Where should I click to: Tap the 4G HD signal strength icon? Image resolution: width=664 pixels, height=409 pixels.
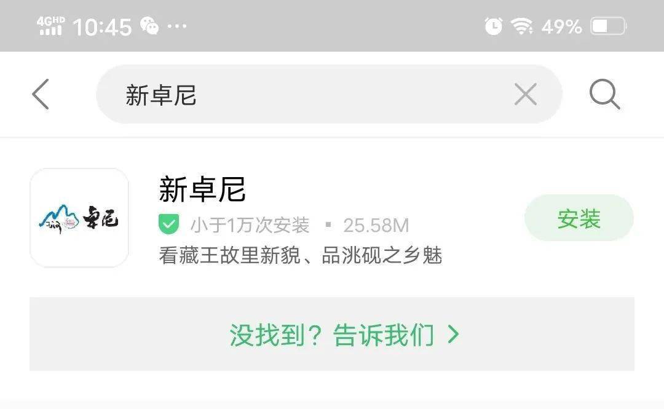(x=51, y=26)
